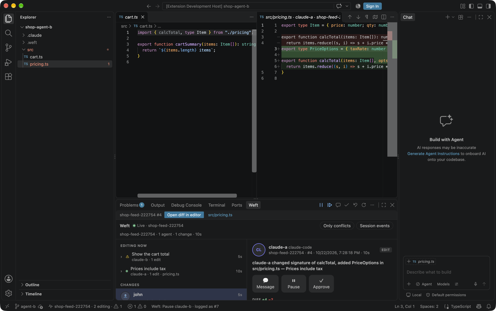Click the approve checkmark in Weft toolbar
This screenshot has height=311, width=496.
pyautogui.click(x=347, y=205)
